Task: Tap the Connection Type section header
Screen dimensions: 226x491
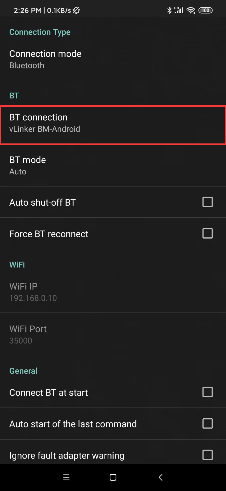Action: [x=40, y=32]
